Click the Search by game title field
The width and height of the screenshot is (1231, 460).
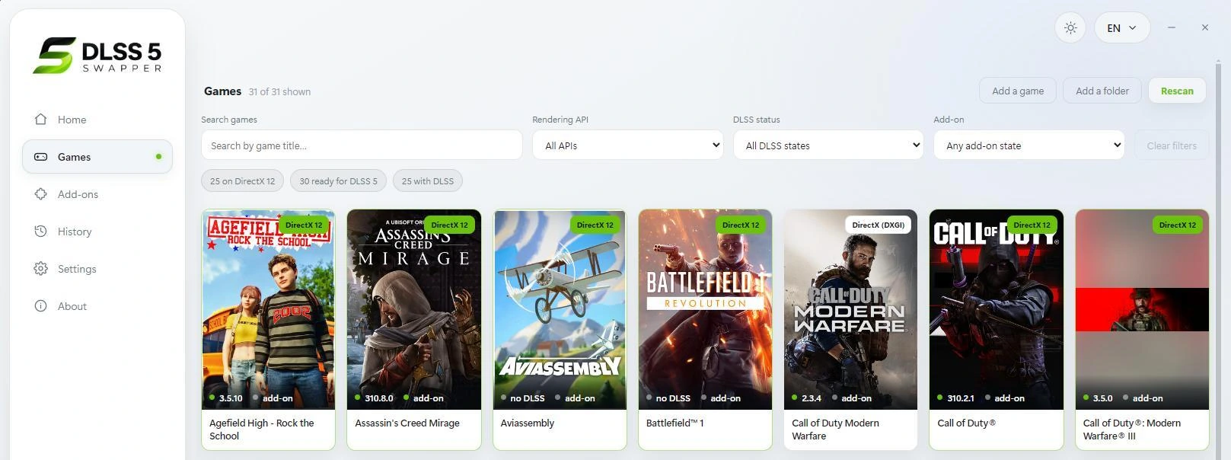tap(362, 145)
